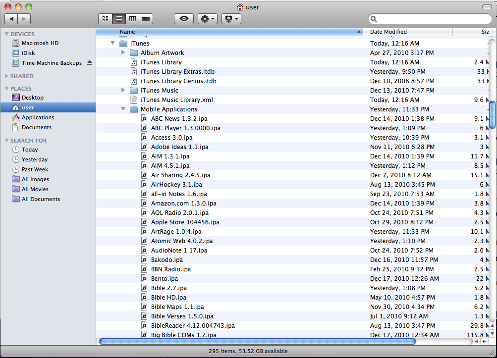Select BibleReader 4.12.004743.ipa
This screenshot has height=358, width=497.
click(x=193, y=326)
